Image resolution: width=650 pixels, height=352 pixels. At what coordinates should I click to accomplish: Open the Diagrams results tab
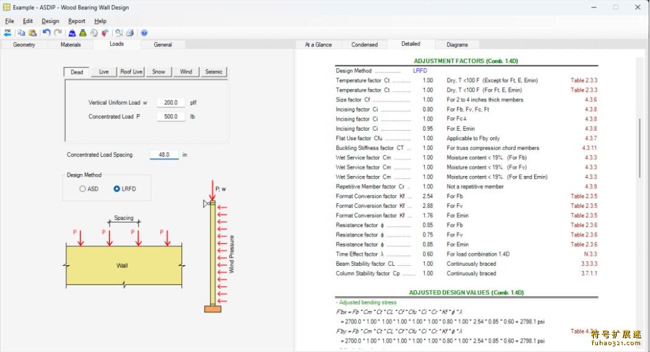coord(457,45)
